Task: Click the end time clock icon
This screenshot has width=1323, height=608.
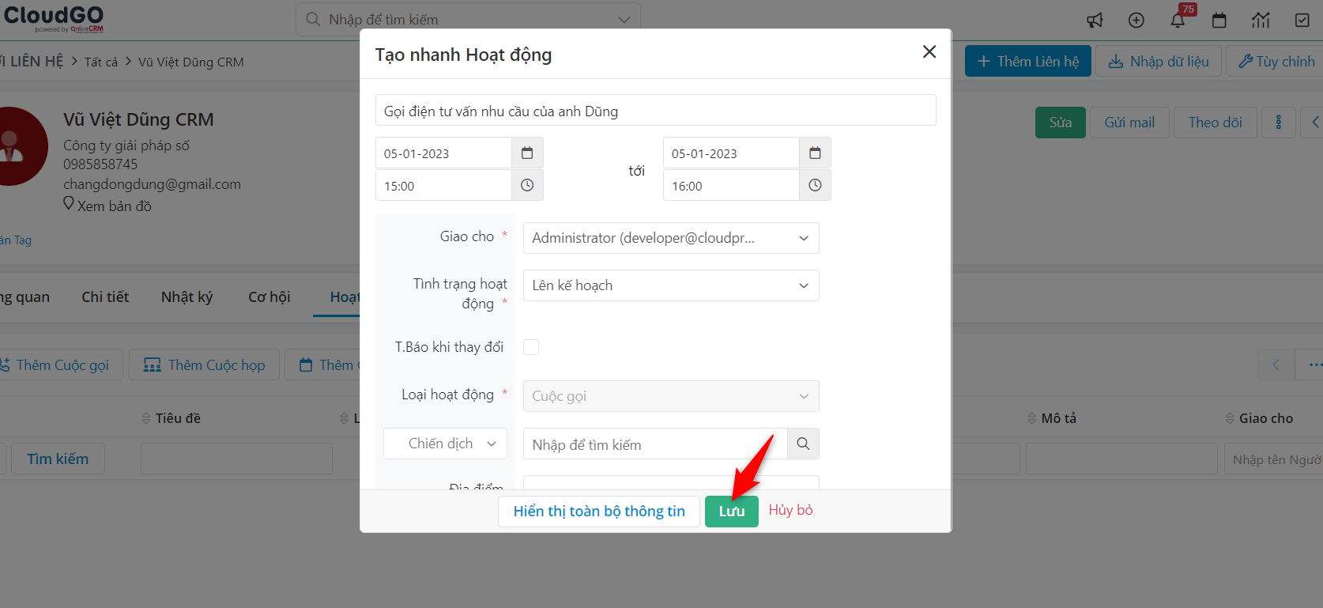Action: (x=815, y=185)
